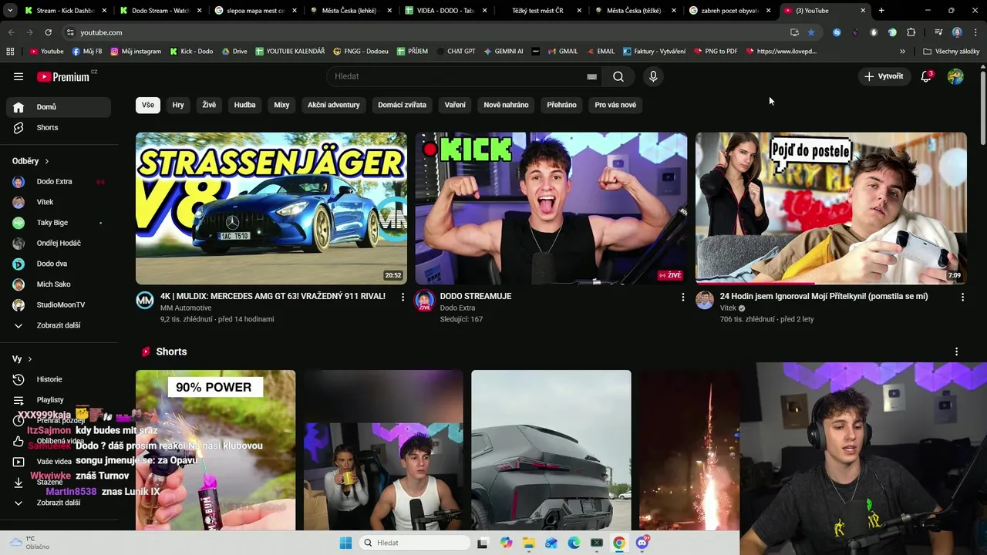The width and height of the screenshot is (987, 555).
Task: Show hidden bookmarks with the double chevron
Action: pos(902,52)
